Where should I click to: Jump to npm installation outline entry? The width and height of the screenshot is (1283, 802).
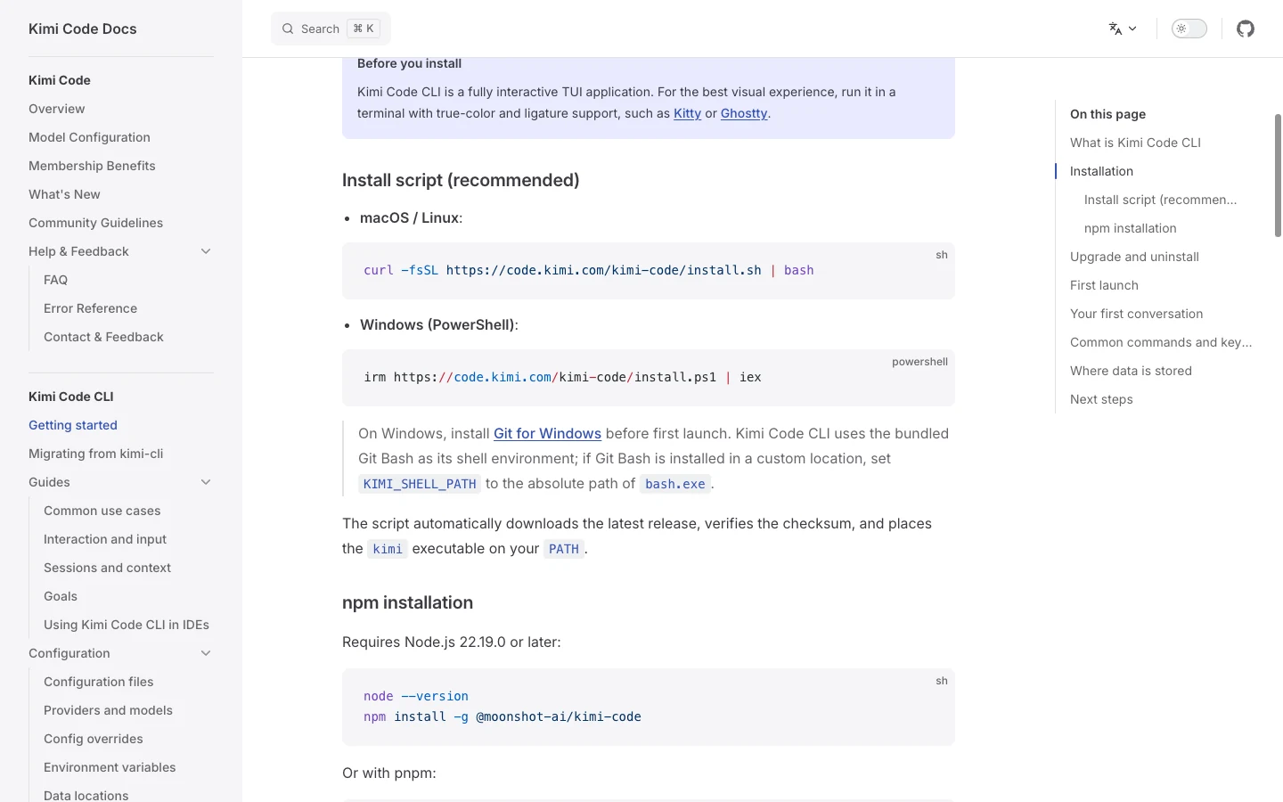tap(1130, 228)
